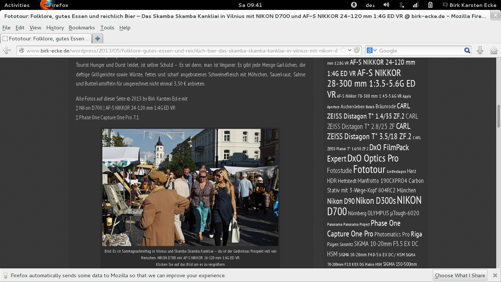Open the volume speaker indicator
Viewport: 501px width, 282px height.
coord(386,5)
